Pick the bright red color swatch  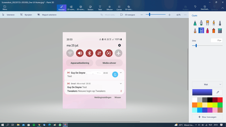(220, 100)
